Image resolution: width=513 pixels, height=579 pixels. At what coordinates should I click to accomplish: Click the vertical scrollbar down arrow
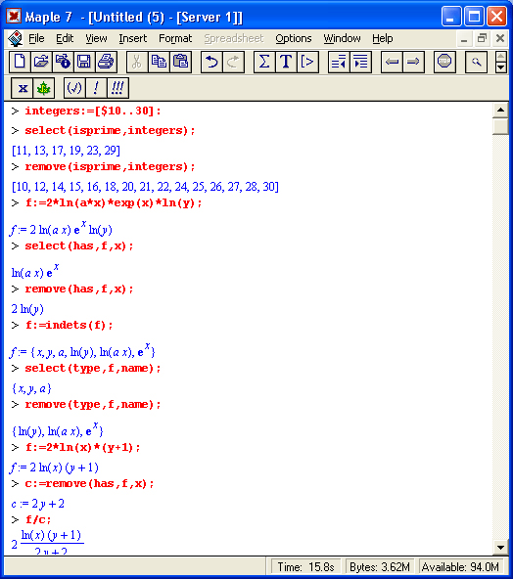pyautogui.click(x=501, y=548)
